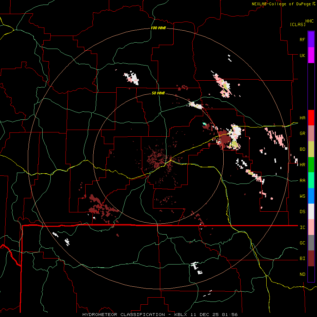Click the 11 DEC 25 date stamp
Screen dimensions: 317x317
tap(206, 315)
